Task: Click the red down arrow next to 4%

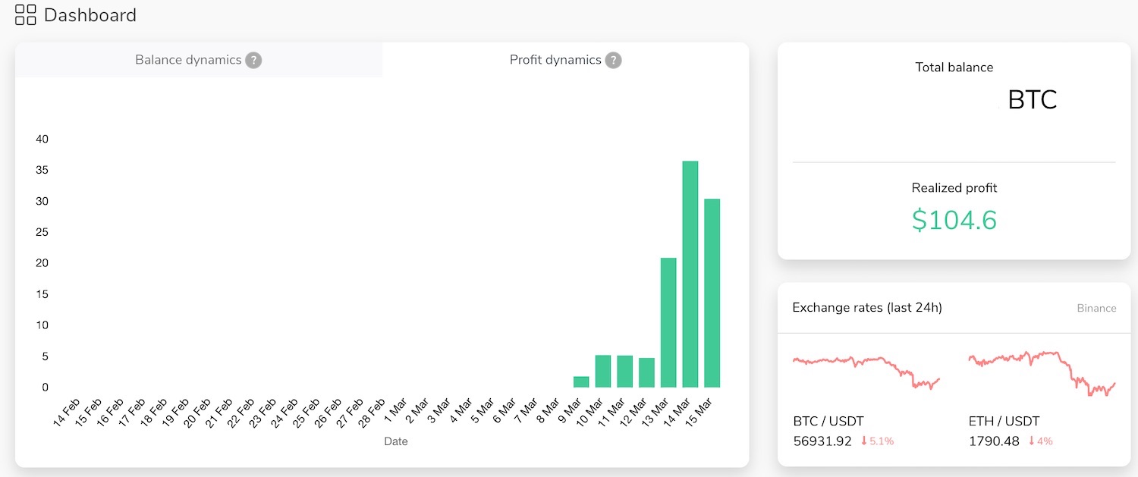Action: (x=1032, y=441)
